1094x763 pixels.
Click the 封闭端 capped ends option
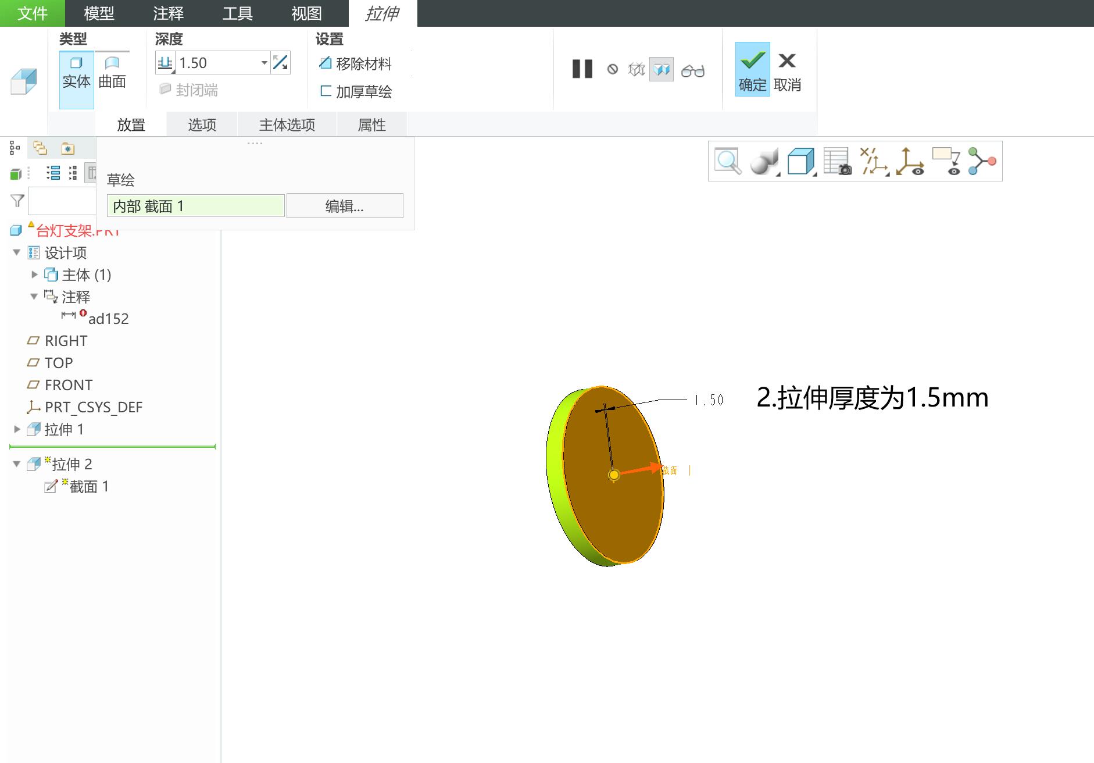tap(188, 90)
